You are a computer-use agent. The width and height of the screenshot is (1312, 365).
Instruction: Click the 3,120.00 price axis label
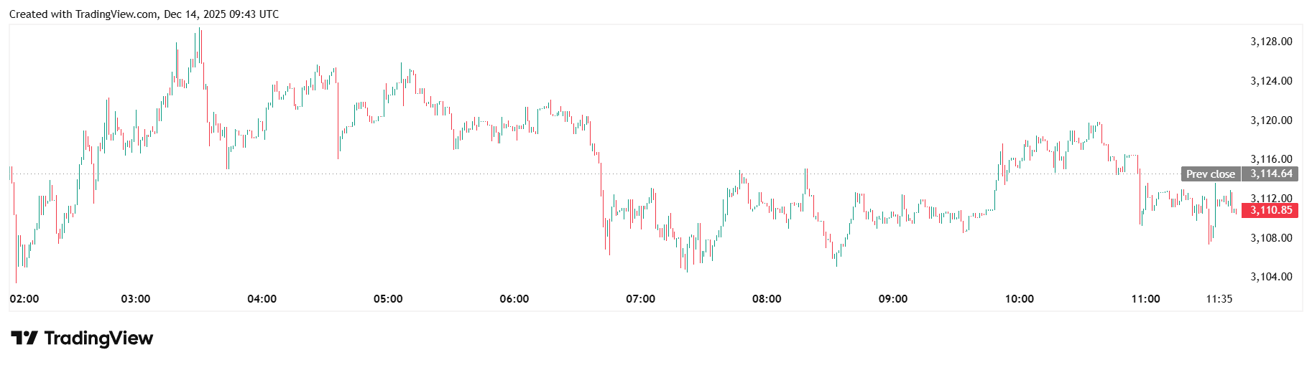(1271, 120)
